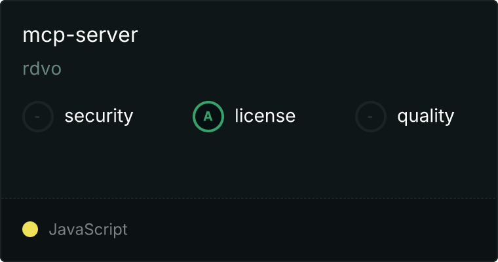498x262 pixels.
Task: Select the license label text
Action: tap(265, 115)
